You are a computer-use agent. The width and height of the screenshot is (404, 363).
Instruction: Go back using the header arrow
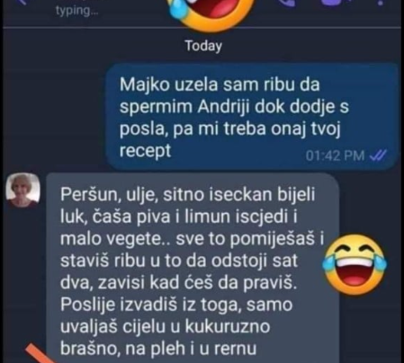[x=24, y=3]
